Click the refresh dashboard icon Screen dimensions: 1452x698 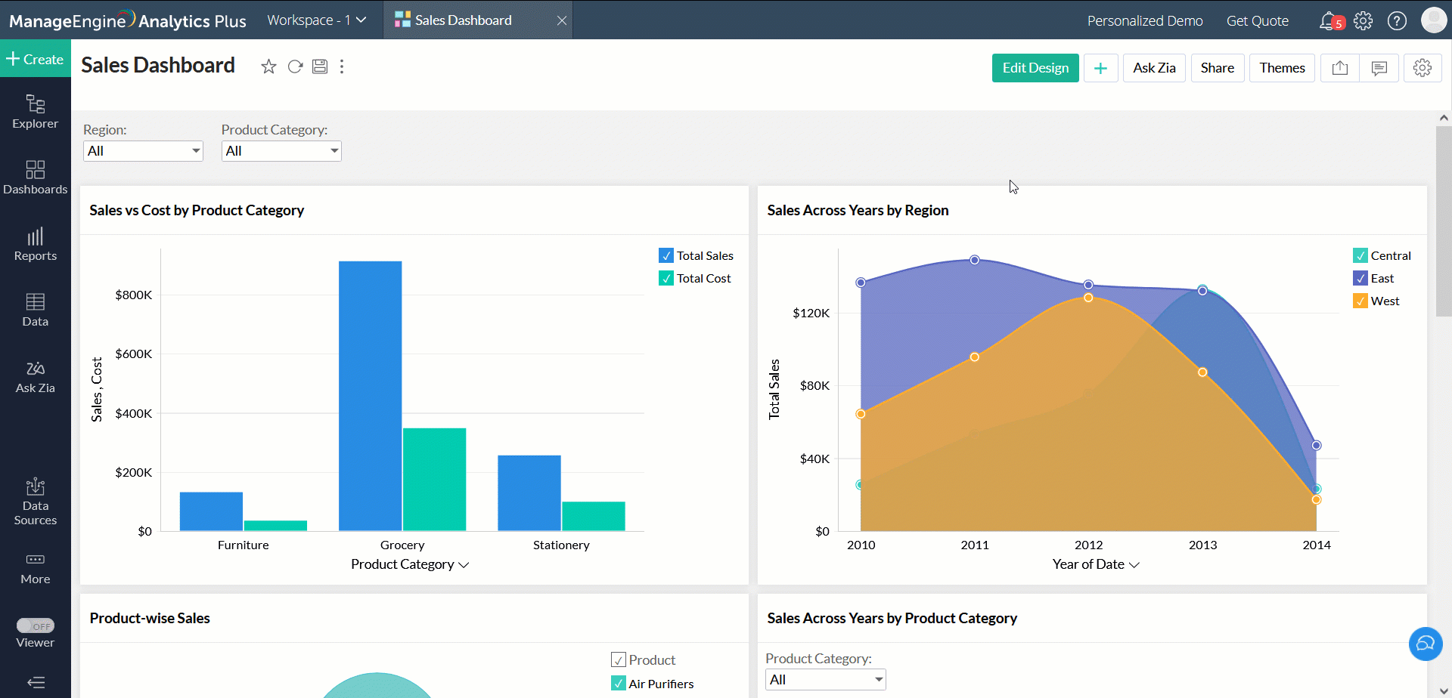pos(295,67)
